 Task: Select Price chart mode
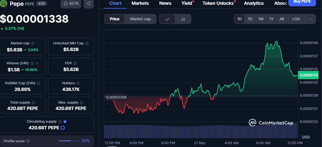115,19
